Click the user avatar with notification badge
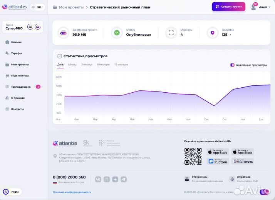 point(253,7)
